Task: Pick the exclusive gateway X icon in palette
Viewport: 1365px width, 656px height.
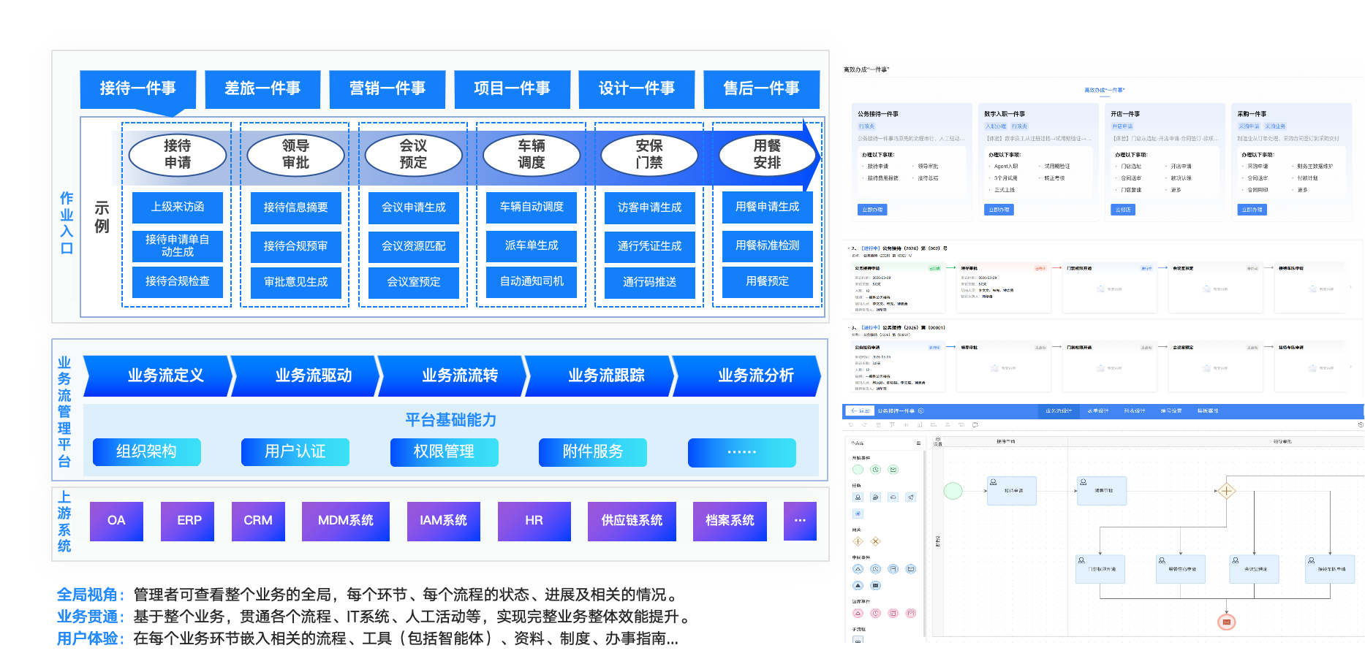Action: 876,541
